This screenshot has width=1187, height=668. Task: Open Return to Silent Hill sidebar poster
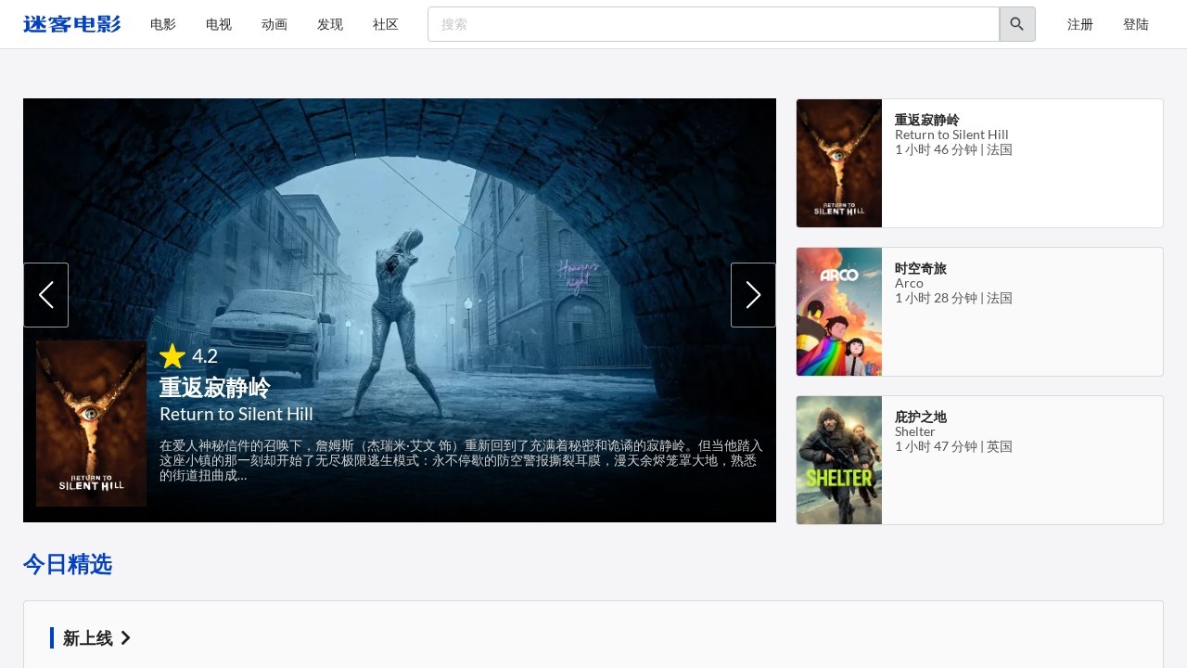(x=839, y=163)
